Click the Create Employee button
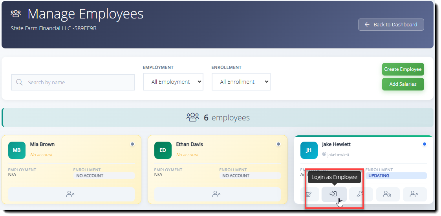 click(x=403, y=69)
